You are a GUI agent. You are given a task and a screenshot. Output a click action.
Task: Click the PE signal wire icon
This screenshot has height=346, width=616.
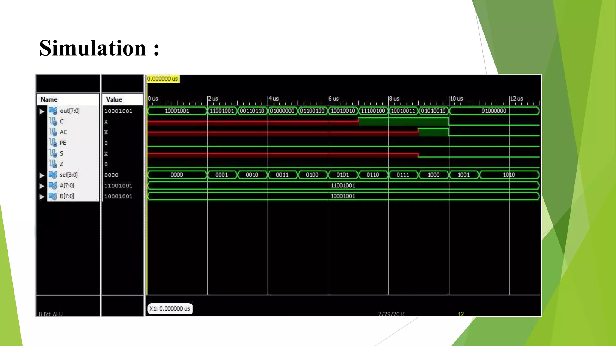pyautogui.click(x=53, y=143)
